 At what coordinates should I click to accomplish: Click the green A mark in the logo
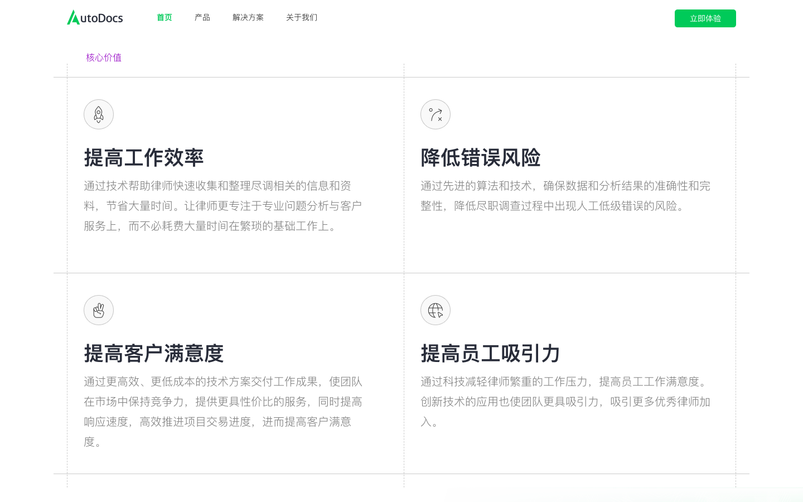(73, 17)
